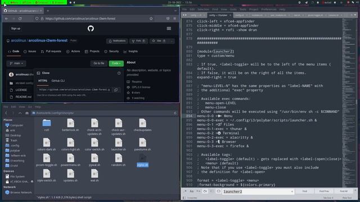The image size is (360, 202).
Task: Select the colors-dark.sh file
Action: click(x=46, y=145)
